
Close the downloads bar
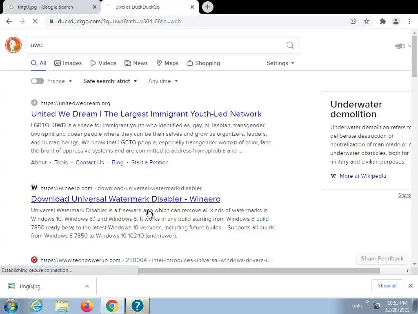click(x=411, y=286)
